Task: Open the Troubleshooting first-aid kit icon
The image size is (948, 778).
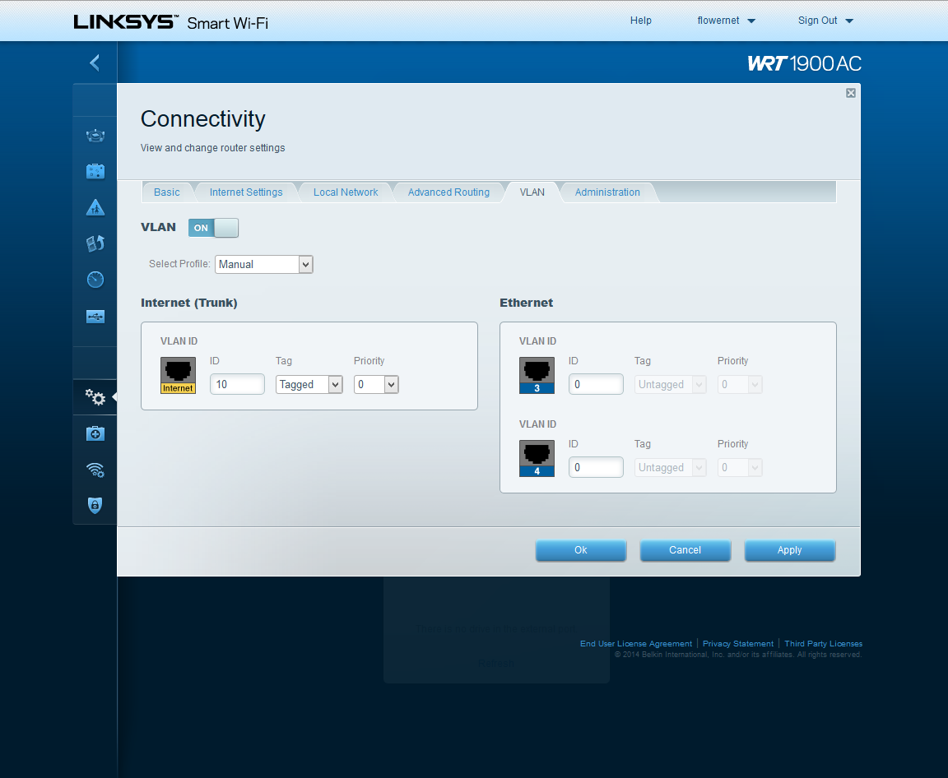Action: (x=95, y=433)
